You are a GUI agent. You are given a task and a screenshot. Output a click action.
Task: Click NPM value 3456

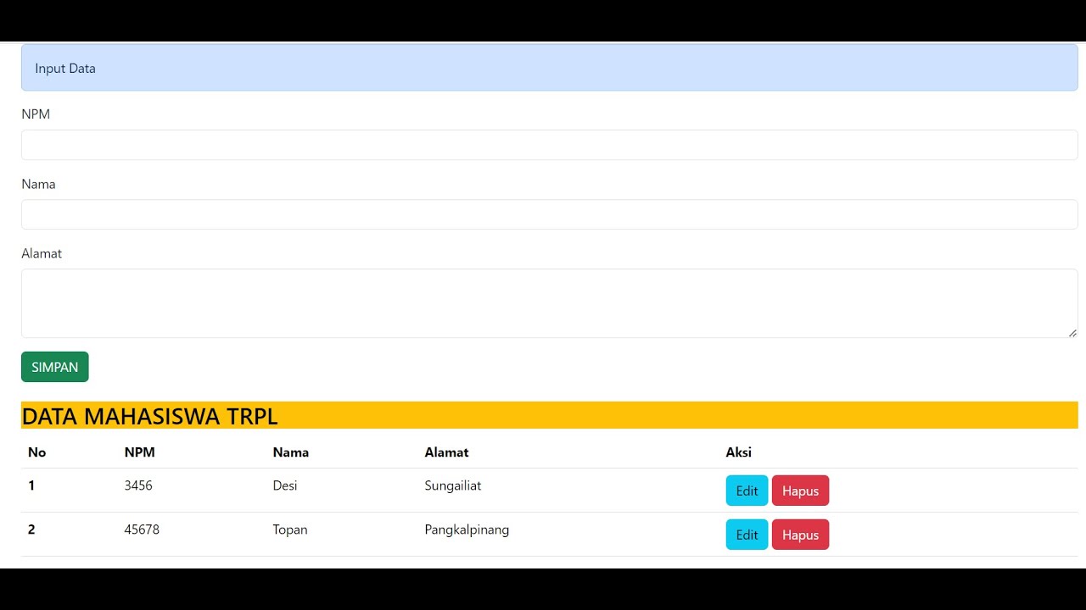(138, 485)
